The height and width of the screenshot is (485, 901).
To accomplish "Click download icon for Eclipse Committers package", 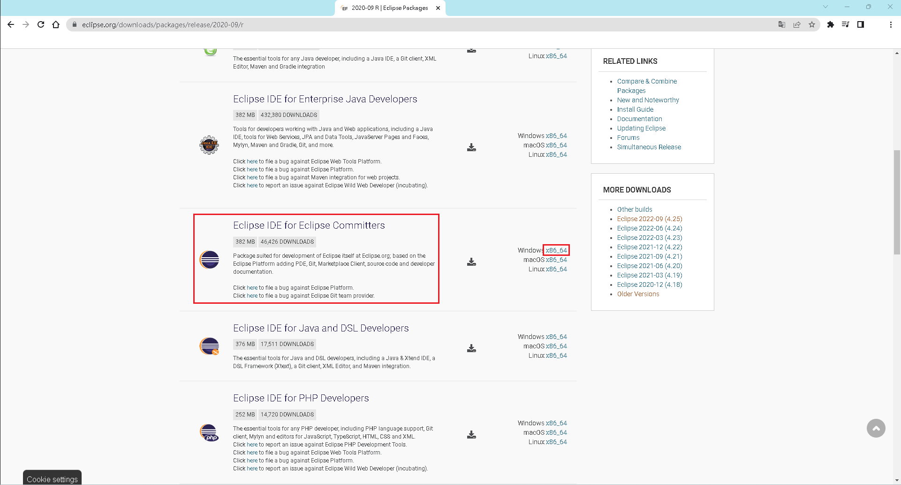I will click(471, 262).
